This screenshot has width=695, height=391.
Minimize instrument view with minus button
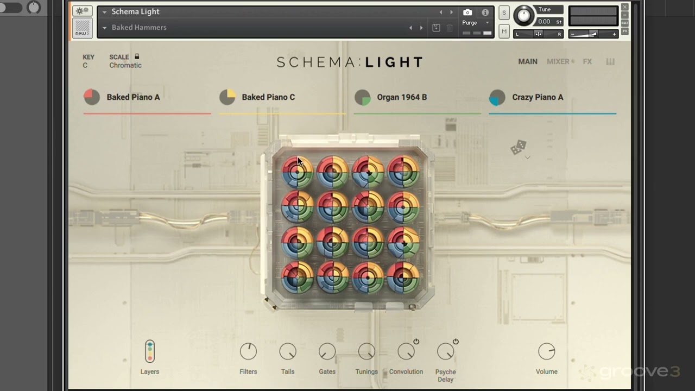point(625,15)
